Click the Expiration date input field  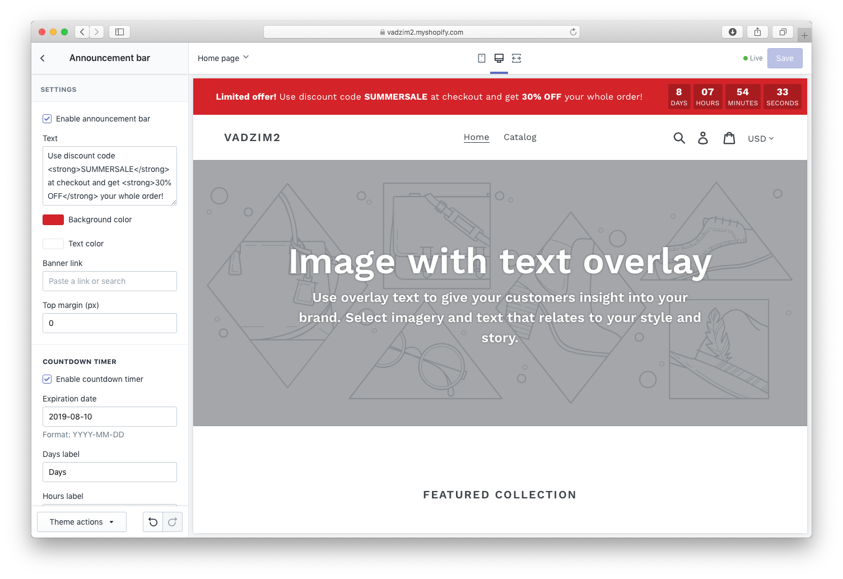coord(110,417)
